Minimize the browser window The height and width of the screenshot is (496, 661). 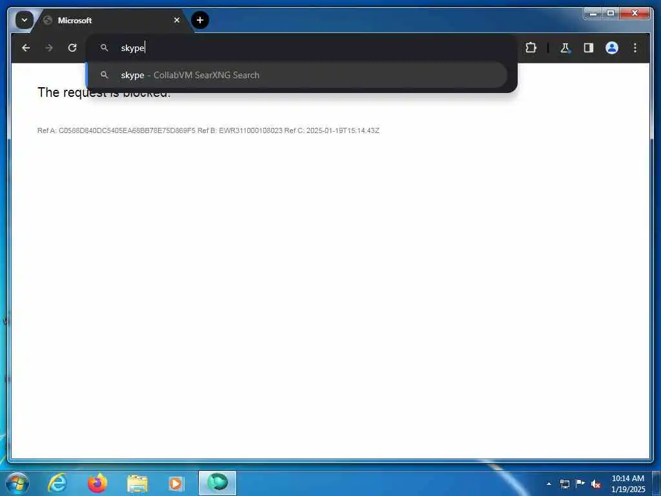tap(593, 13)
